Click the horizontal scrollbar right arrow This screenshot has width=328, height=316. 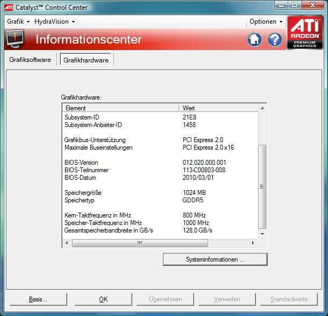point(253,243)
